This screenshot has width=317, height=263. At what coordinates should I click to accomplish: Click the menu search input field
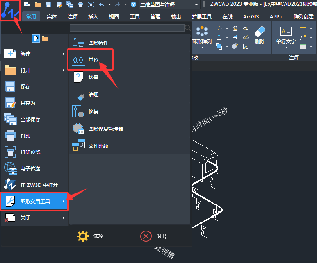(x=127, y=28)
